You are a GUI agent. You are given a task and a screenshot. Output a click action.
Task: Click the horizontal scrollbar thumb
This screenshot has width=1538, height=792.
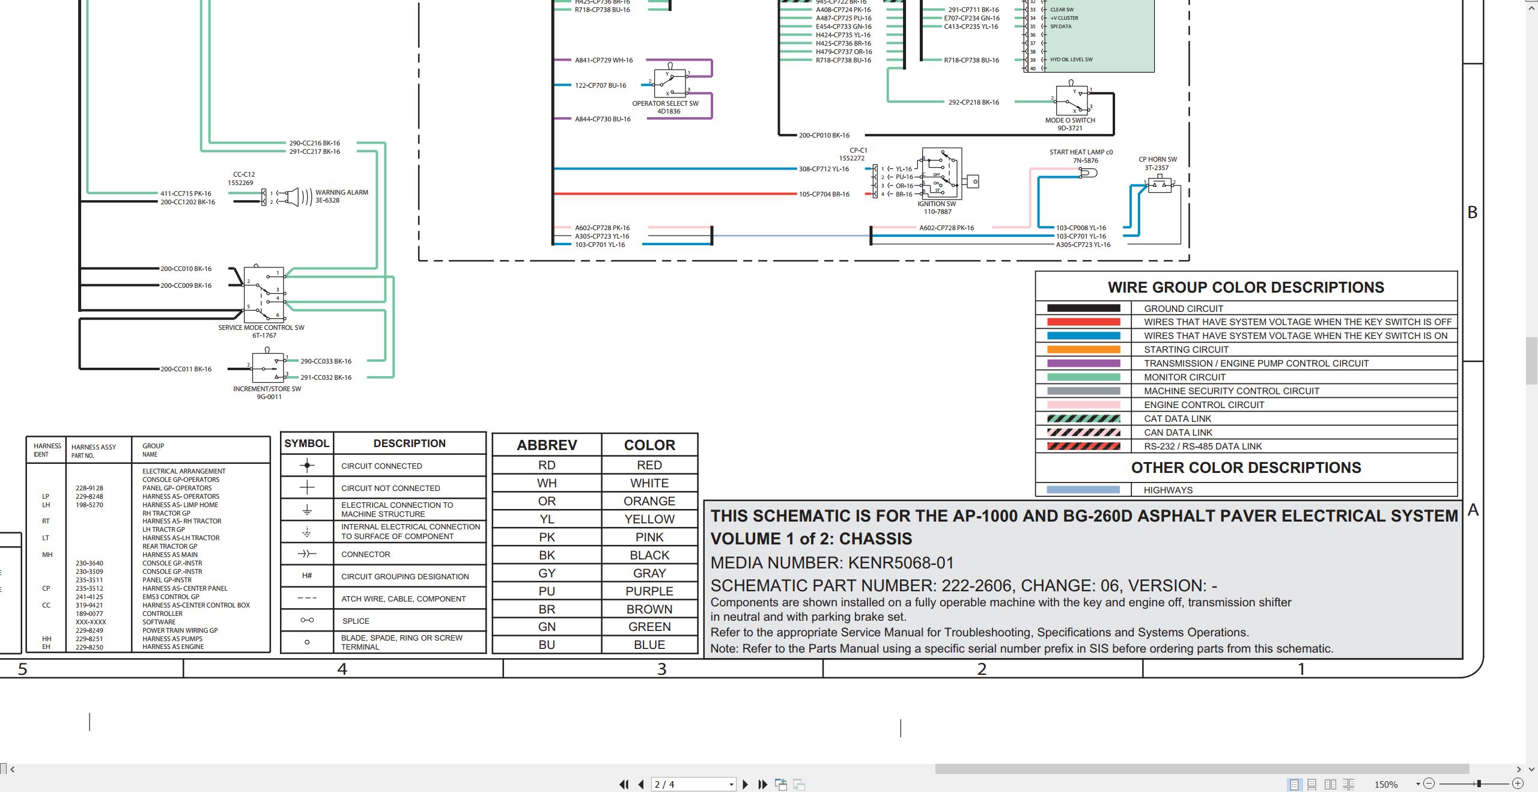pos(1202,769)
